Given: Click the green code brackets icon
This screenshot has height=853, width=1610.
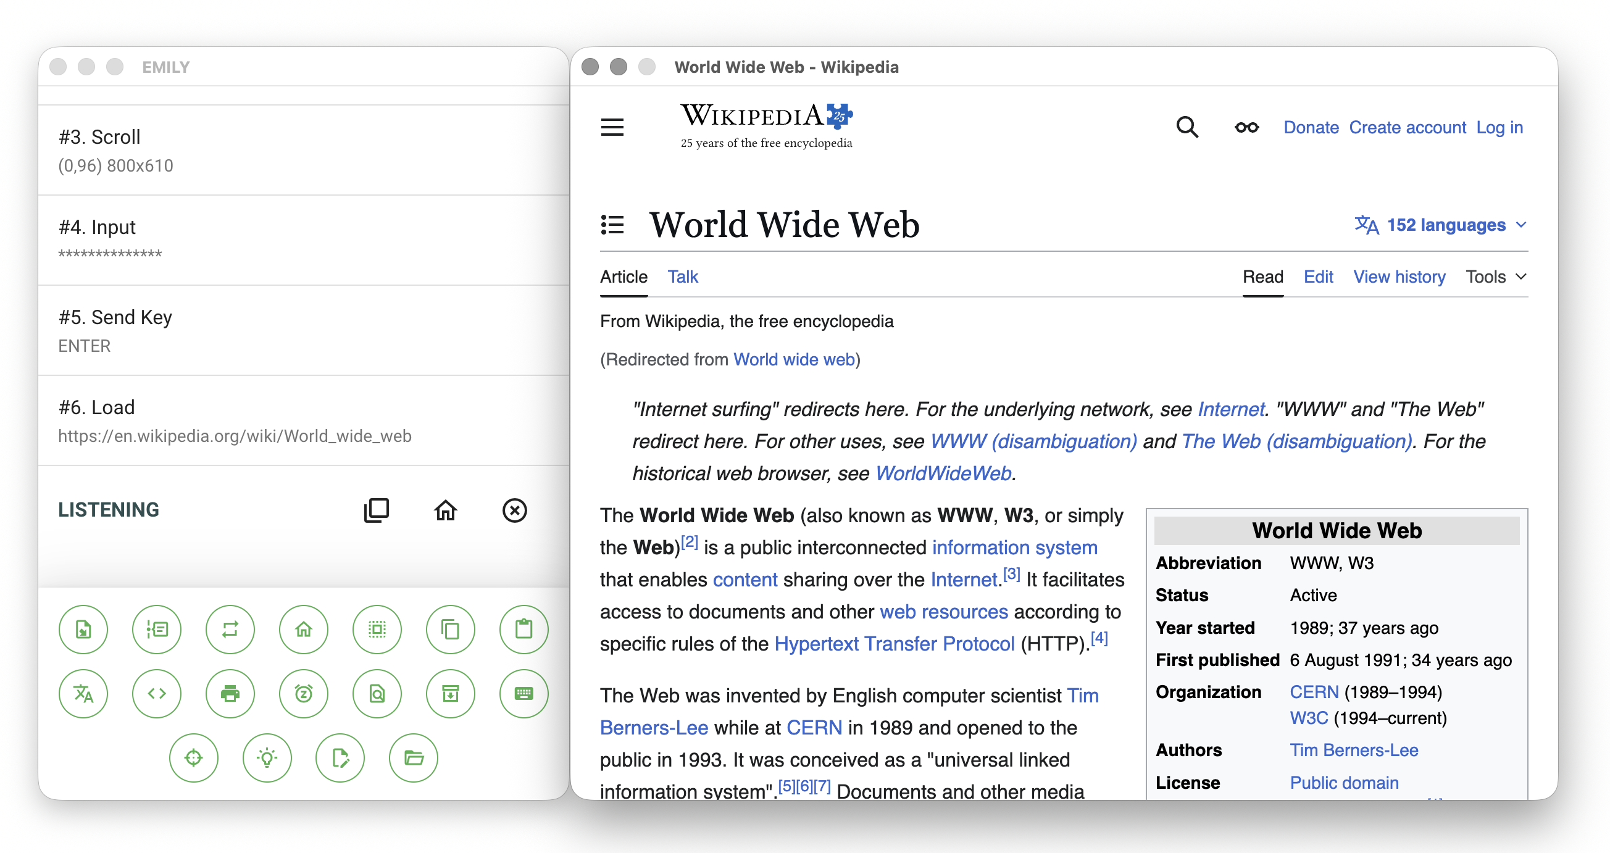Looking at the screenshot, I should (156, 694).
